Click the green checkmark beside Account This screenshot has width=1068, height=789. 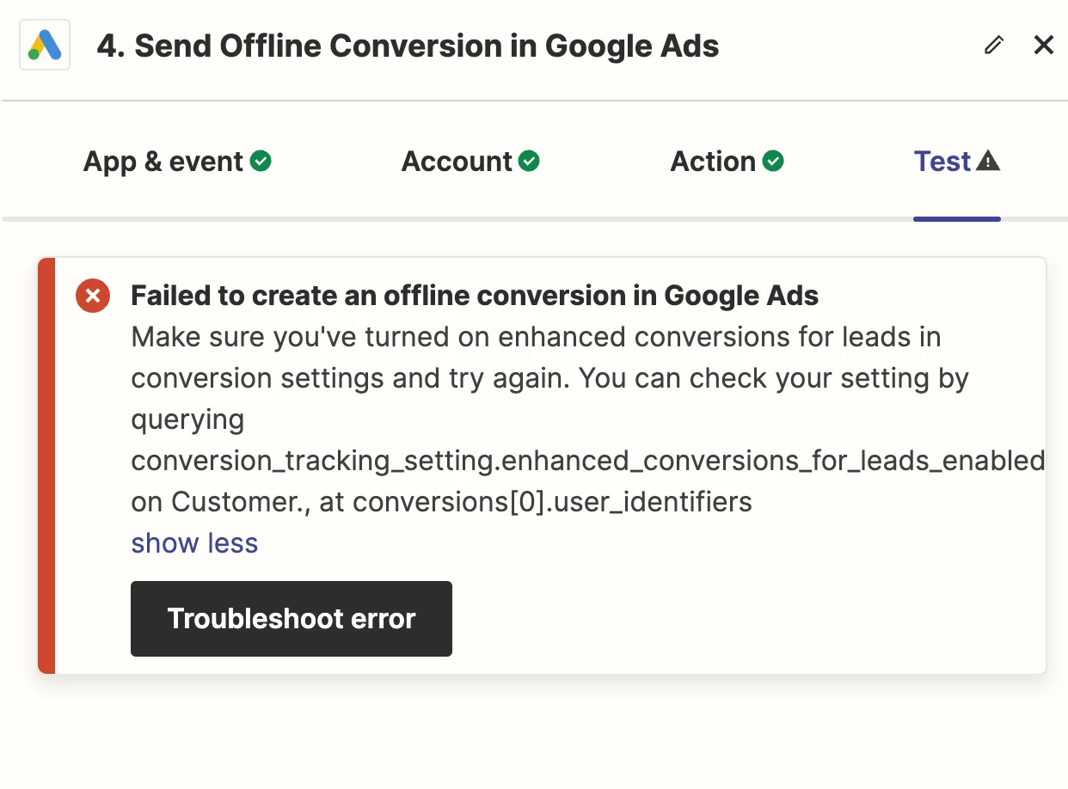(x=530, y=161)
